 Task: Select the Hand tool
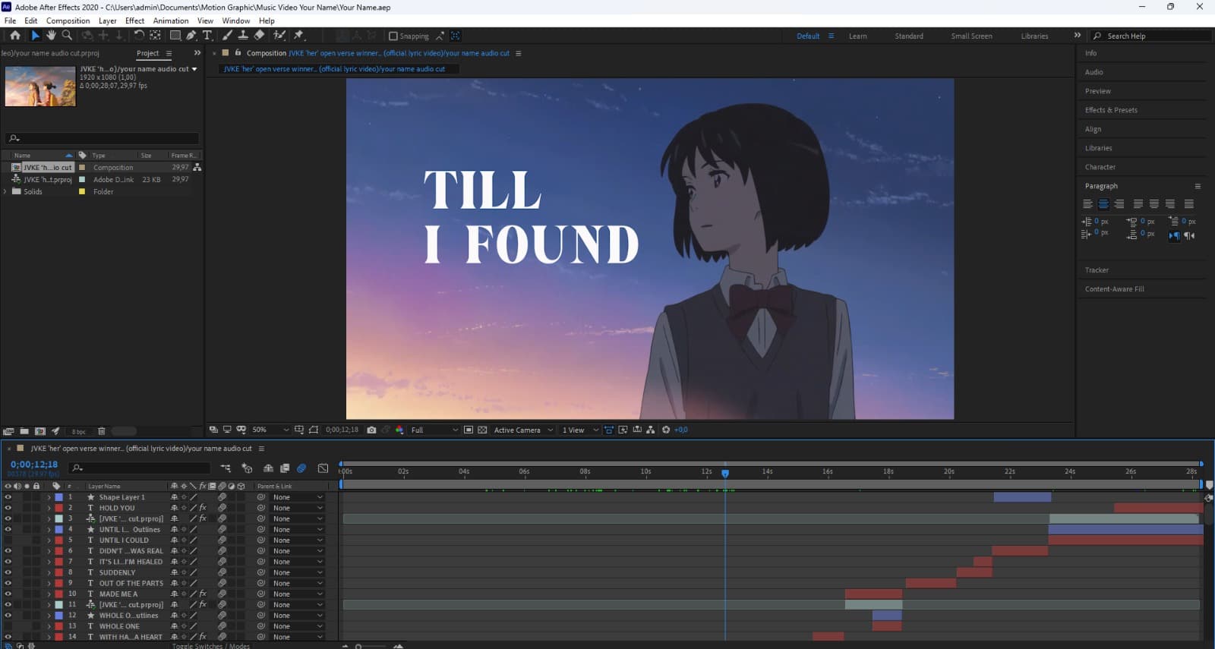point(51,36)
